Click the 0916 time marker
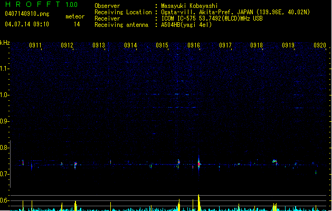The image size is (332, 211). pos(194,45)
